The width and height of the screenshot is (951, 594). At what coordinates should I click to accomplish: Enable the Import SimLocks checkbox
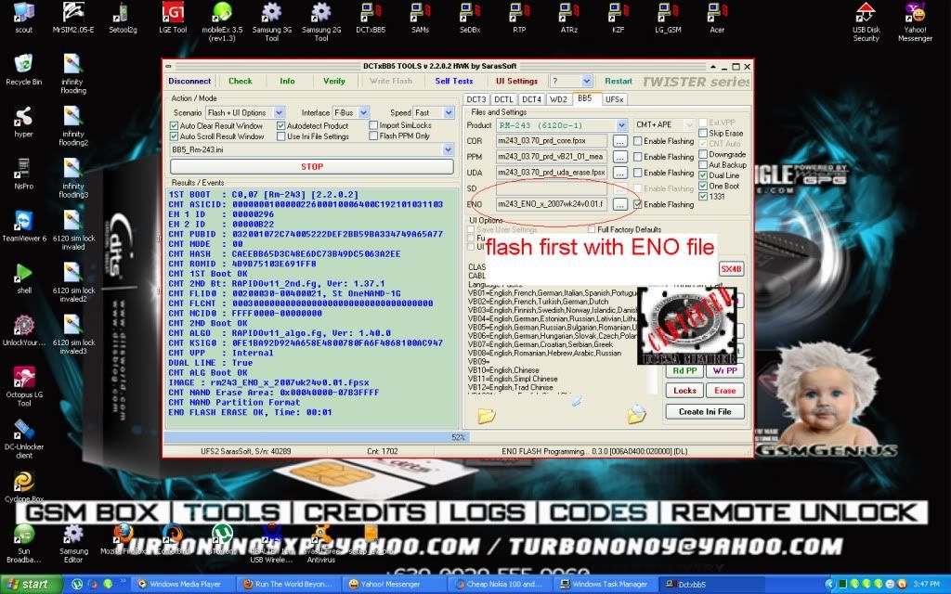click(x=373, y=125)
